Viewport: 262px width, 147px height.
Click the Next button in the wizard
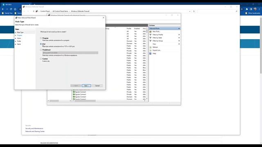click(86, 86)
